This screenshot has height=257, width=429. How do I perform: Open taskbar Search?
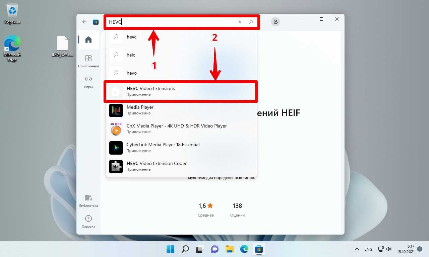[185, 249]
